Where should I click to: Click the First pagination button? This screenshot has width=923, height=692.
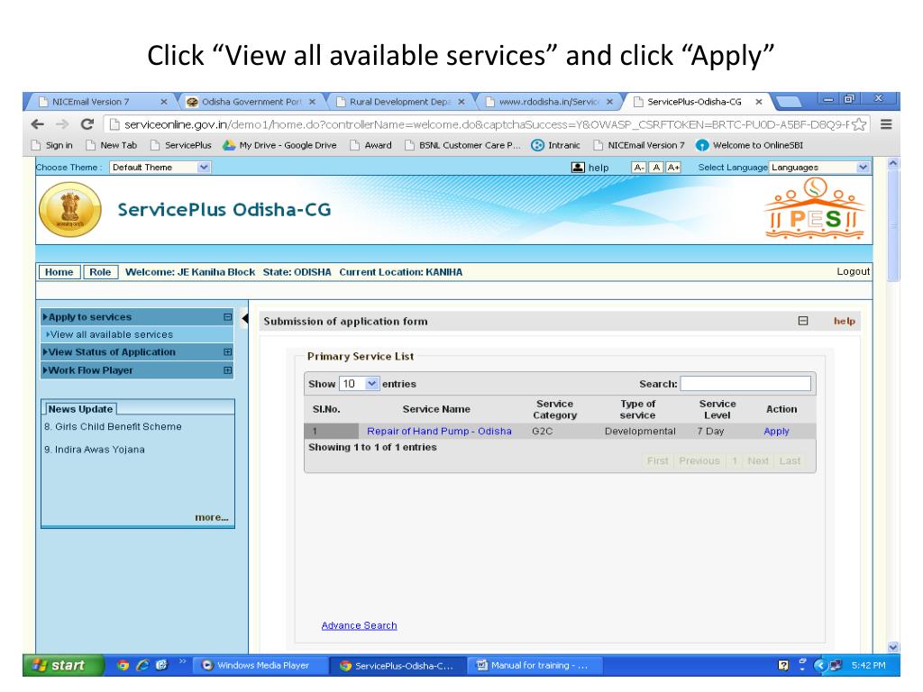657,460
